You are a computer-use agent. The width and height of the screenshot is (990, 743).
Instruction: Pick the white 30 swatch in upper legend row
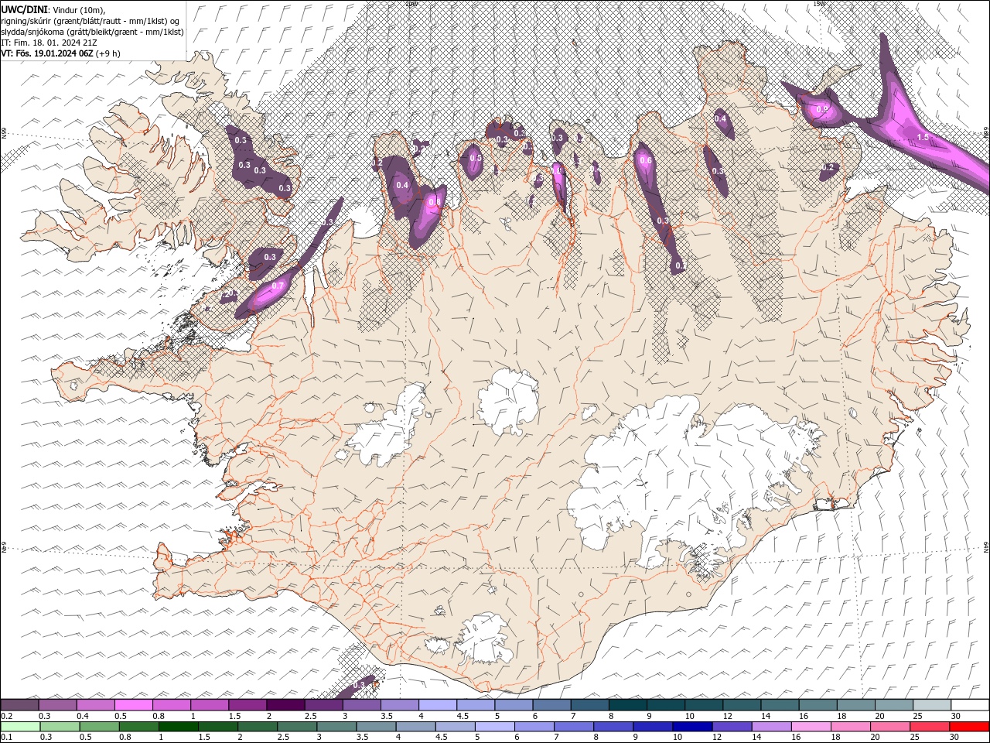[969, 705]
